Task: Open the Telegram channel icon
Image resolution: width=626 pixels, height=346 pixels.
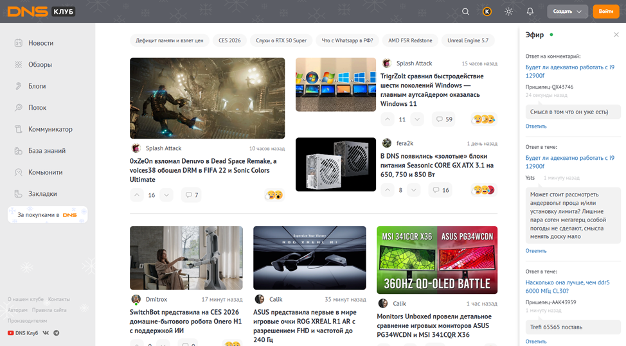Action: pos(57,333)
